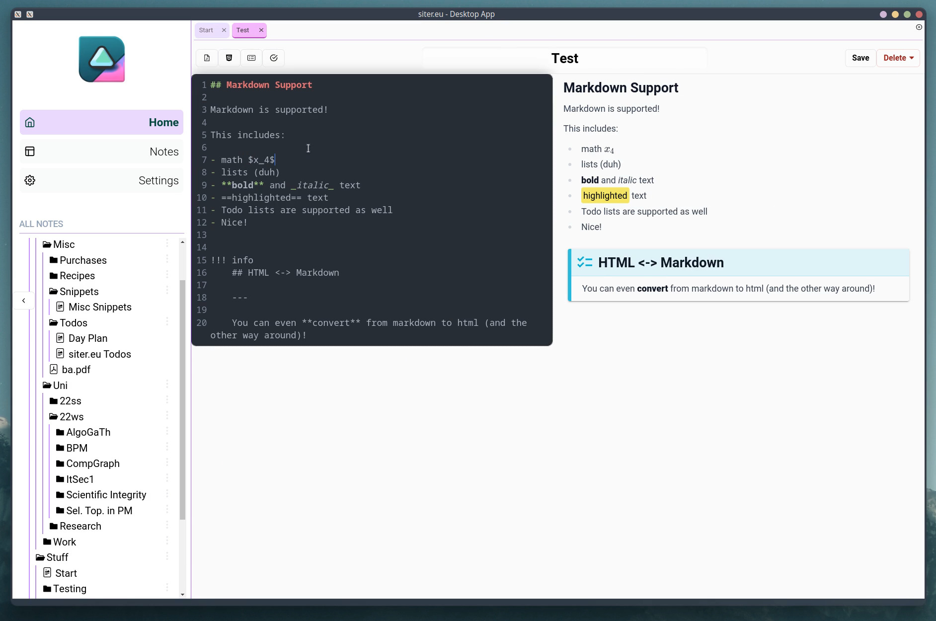Open Settings via the gear icon
Image resolution: width=936 pixels, height=621 pixels.
coord(30,180)
